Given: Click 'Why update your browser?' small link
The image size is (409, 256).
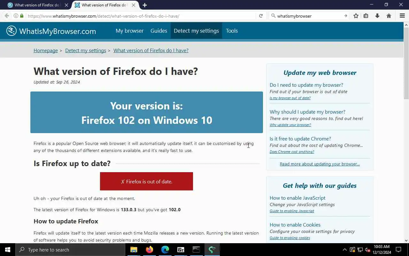Looking at the screenshot, I should click(x=290, y=125).
